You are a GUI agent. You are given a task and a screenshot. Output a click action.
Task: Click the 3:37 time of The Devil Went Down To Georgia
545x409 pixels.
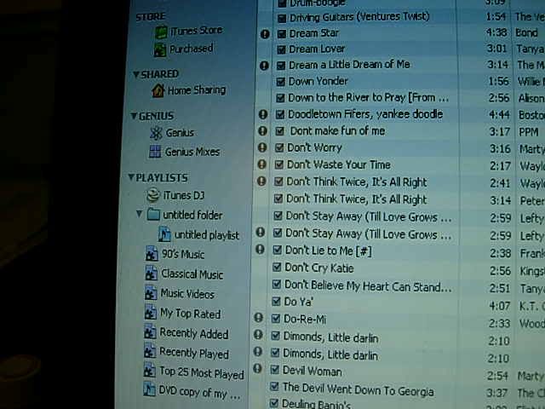(x=496, y=393)
